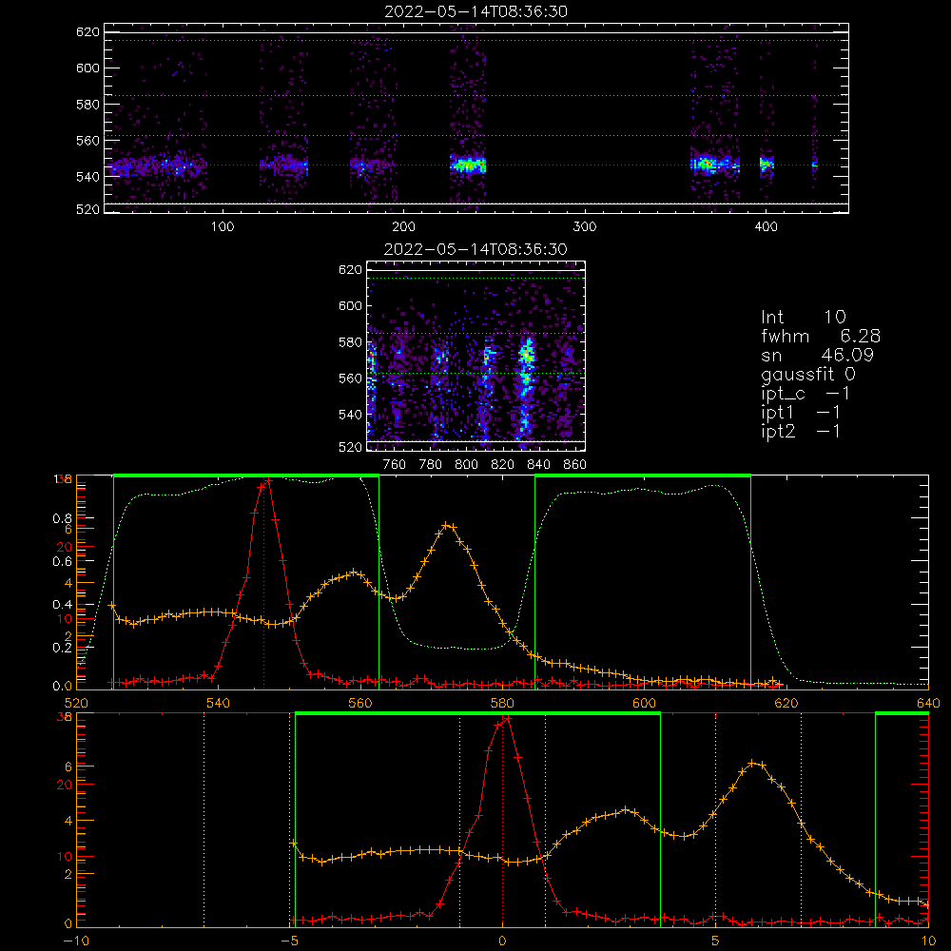Click the bright vertical streak near 835 in middle spectrogram

[527, 388]
